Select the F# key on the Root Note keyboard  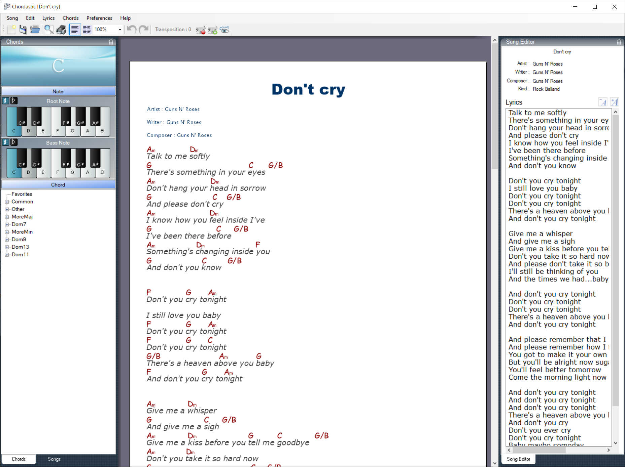click(x=66, y=117)
